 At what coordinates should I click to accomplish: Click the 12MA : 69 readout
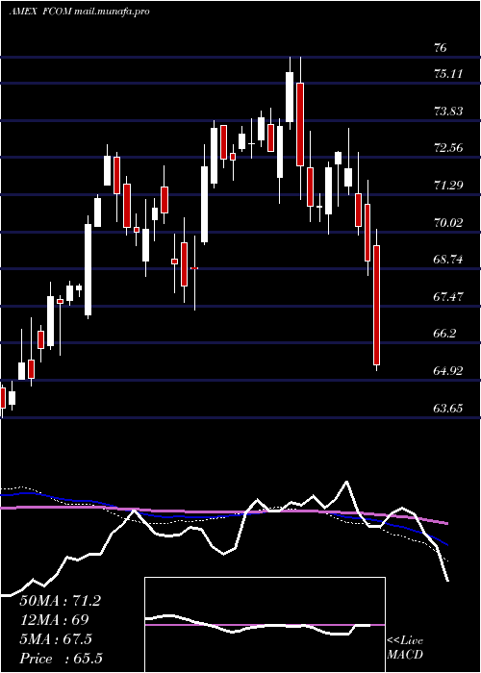coord(54,620)
